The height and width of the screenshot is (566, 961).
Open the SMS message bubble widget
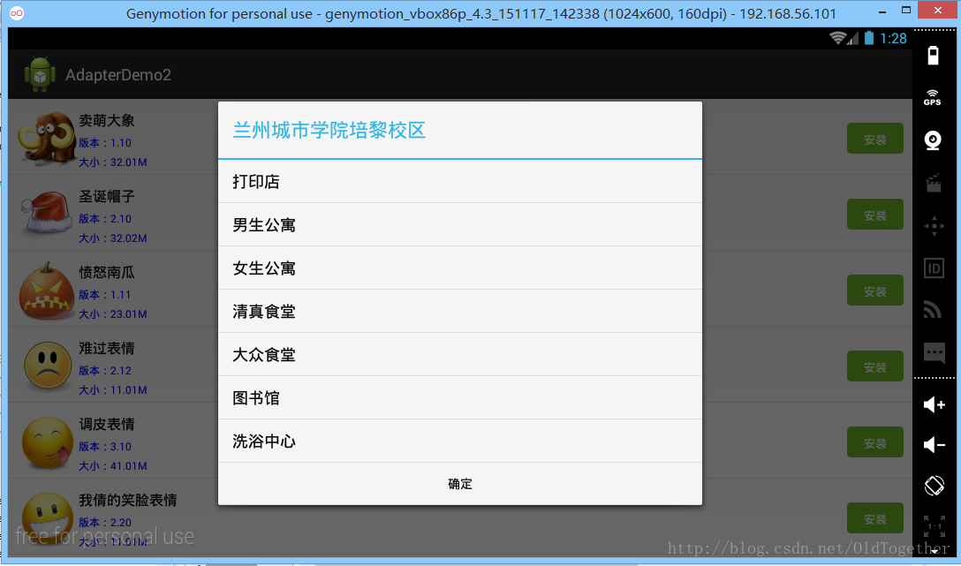point(934,353)
